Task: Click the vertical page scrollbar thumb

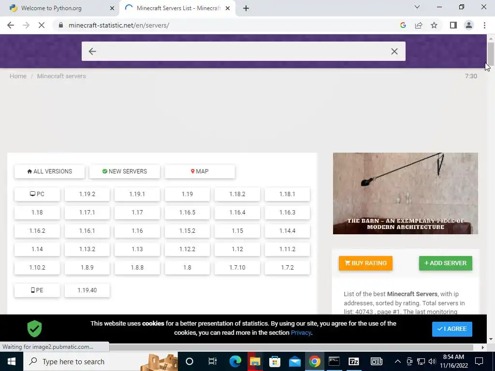Action: click(491, 53)
